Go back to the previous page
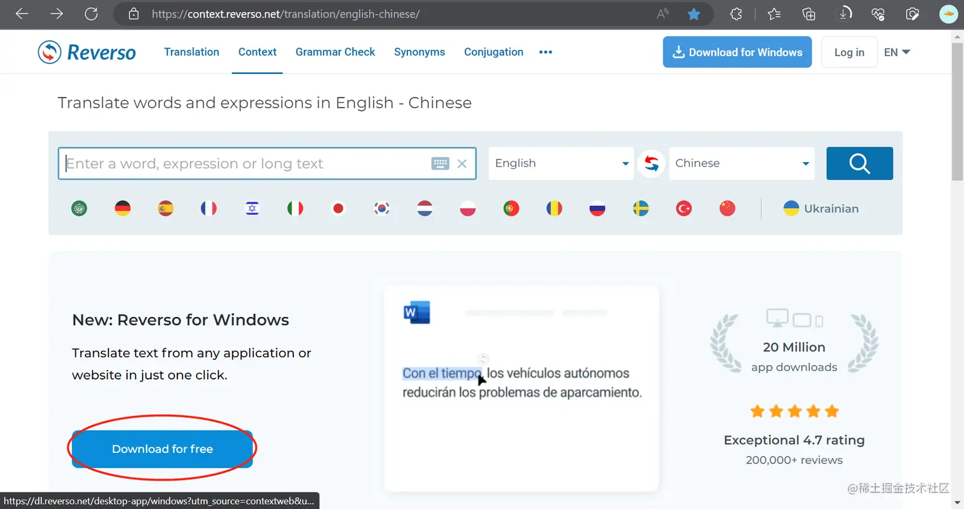This screenshot has height=509, width=964. [22, 14]
